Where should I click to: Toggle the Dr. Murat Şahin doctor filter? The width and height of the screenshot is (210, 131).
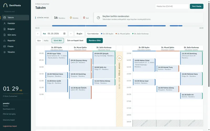123,34
